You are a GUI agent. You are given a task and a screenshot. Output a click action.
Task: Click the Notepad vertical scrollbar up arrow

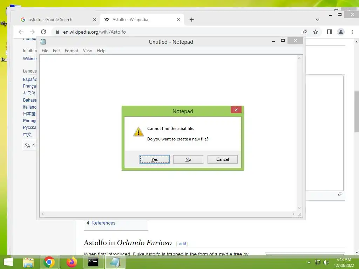(299, 58)
